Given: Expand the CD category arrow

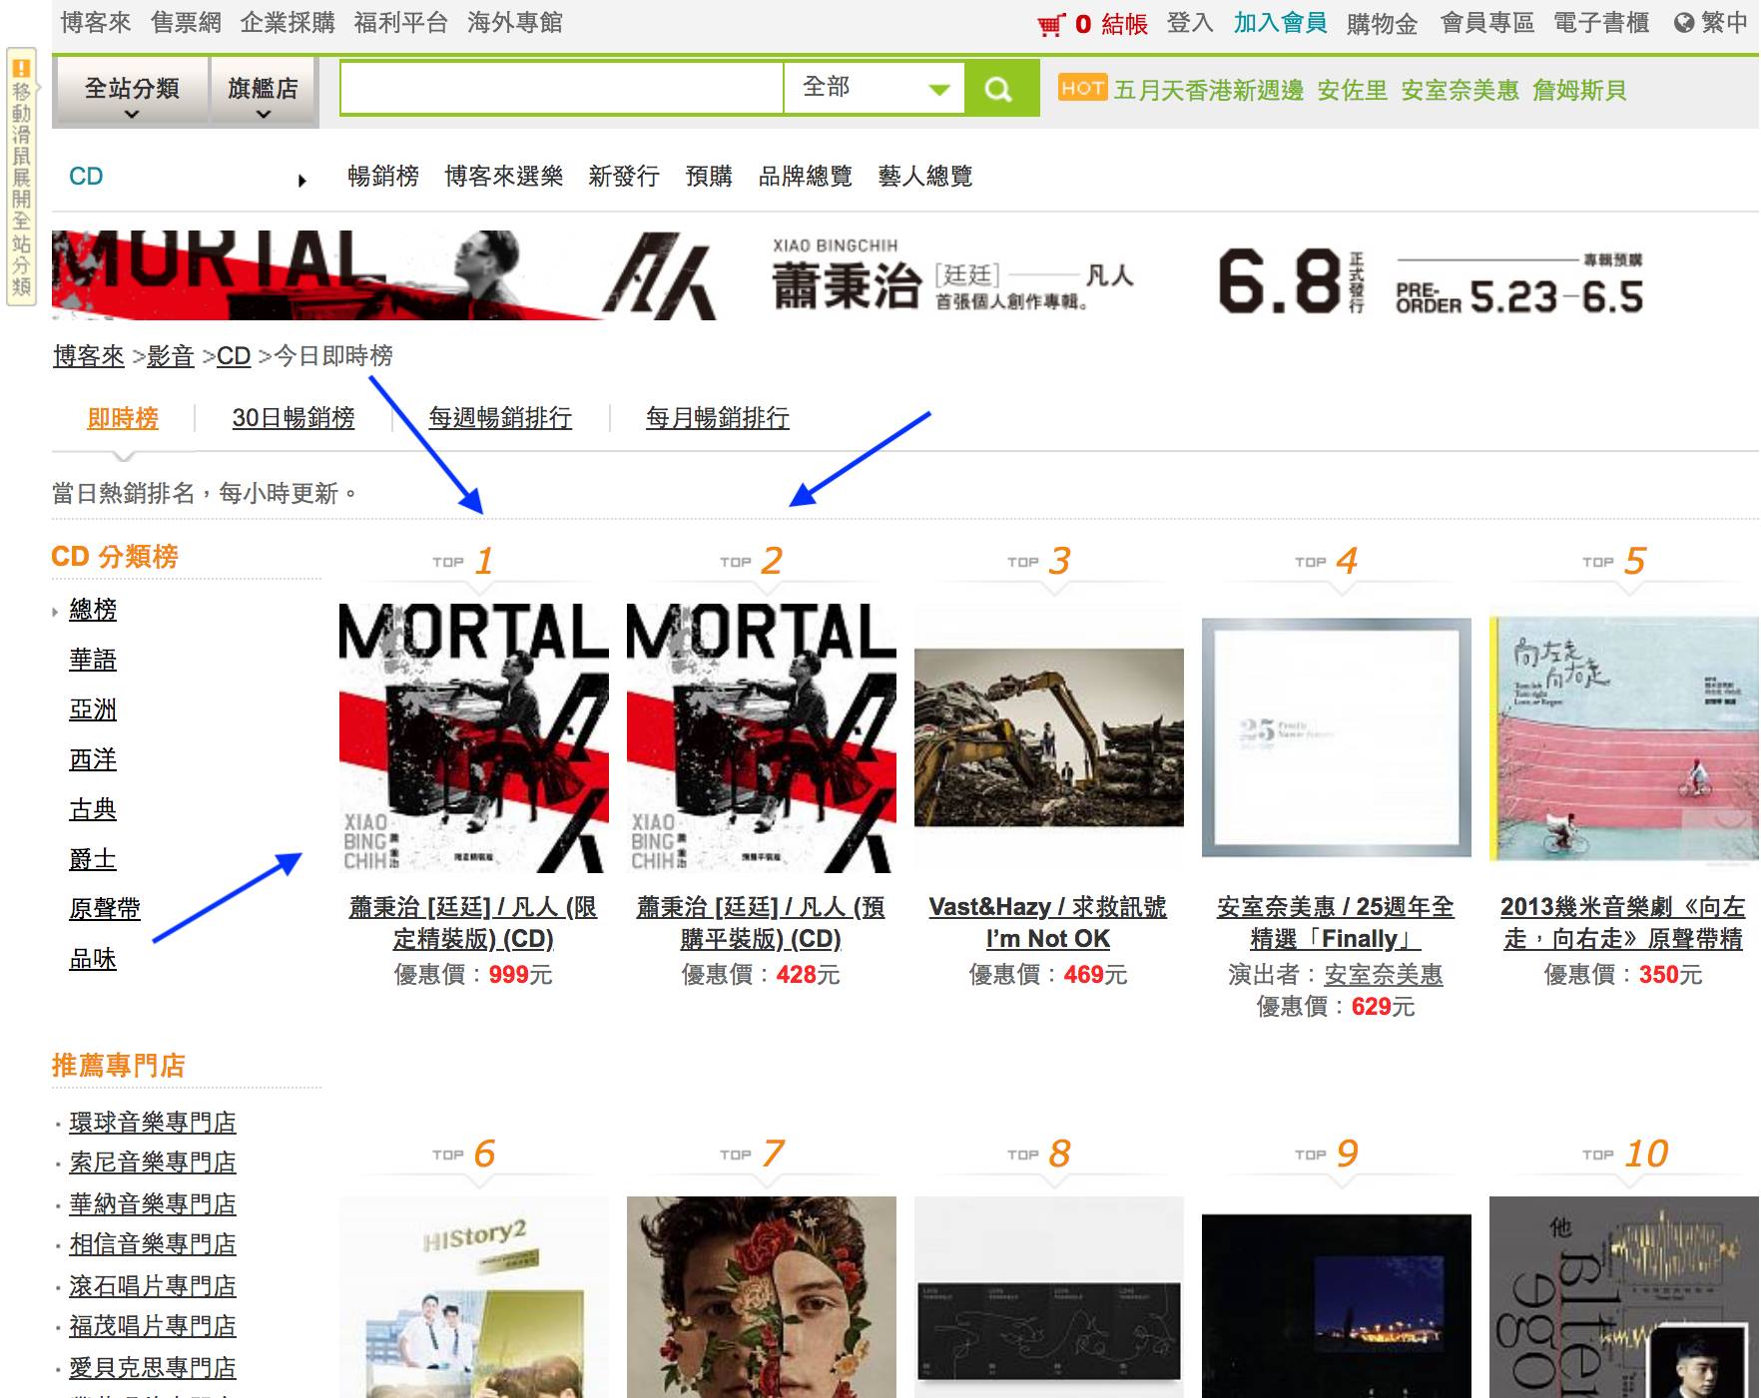Looking at the screenshot, I should tap(301, 181).
